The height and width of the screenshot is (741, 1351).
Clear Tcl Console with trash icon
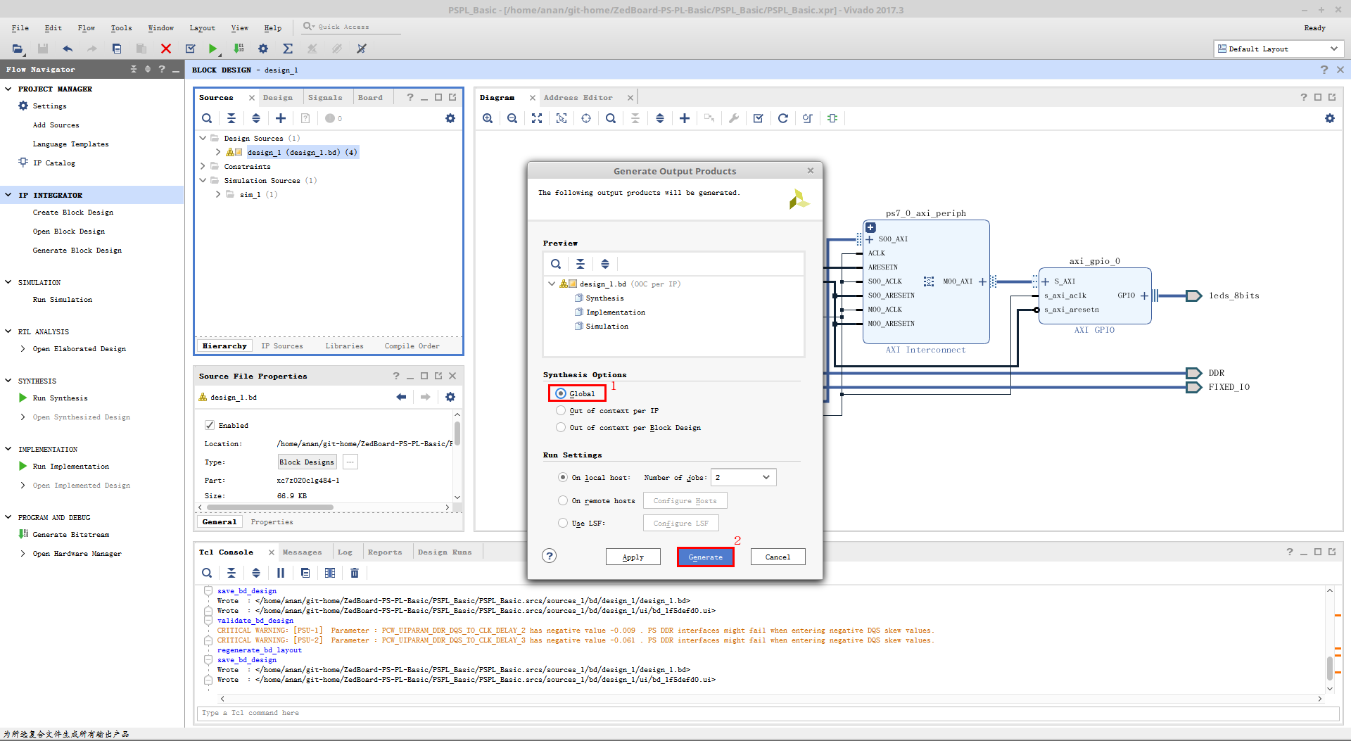point(355,573)
